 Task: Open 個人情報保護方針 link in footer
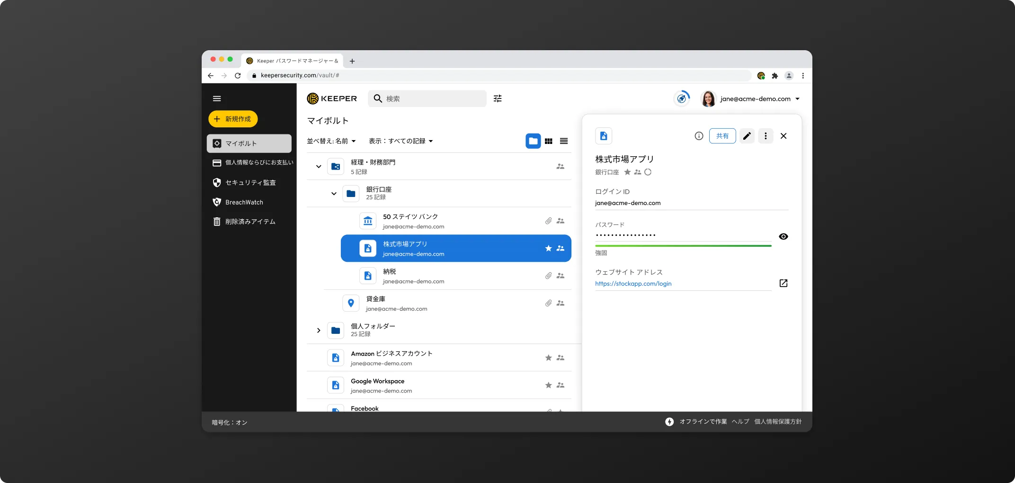778,421
